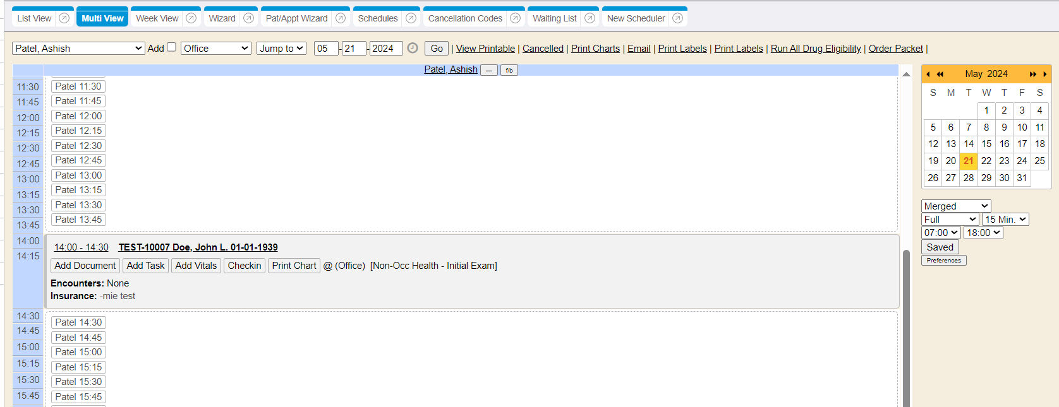Click the pop-out icon beside Week View
1059x407 pixels.
pos(191,18)
